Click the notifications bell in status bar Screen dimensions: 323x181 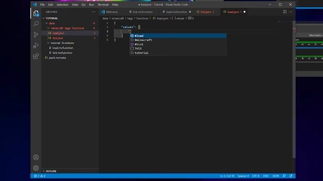(291, 176)
